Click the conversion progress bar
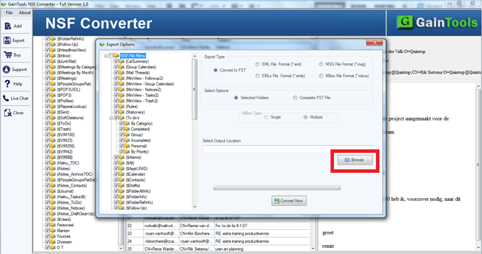 pos(277,188)
